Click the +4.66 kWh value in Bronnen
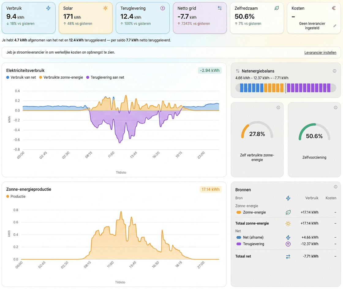Viewport: 343px width, 289px height. 310,237
